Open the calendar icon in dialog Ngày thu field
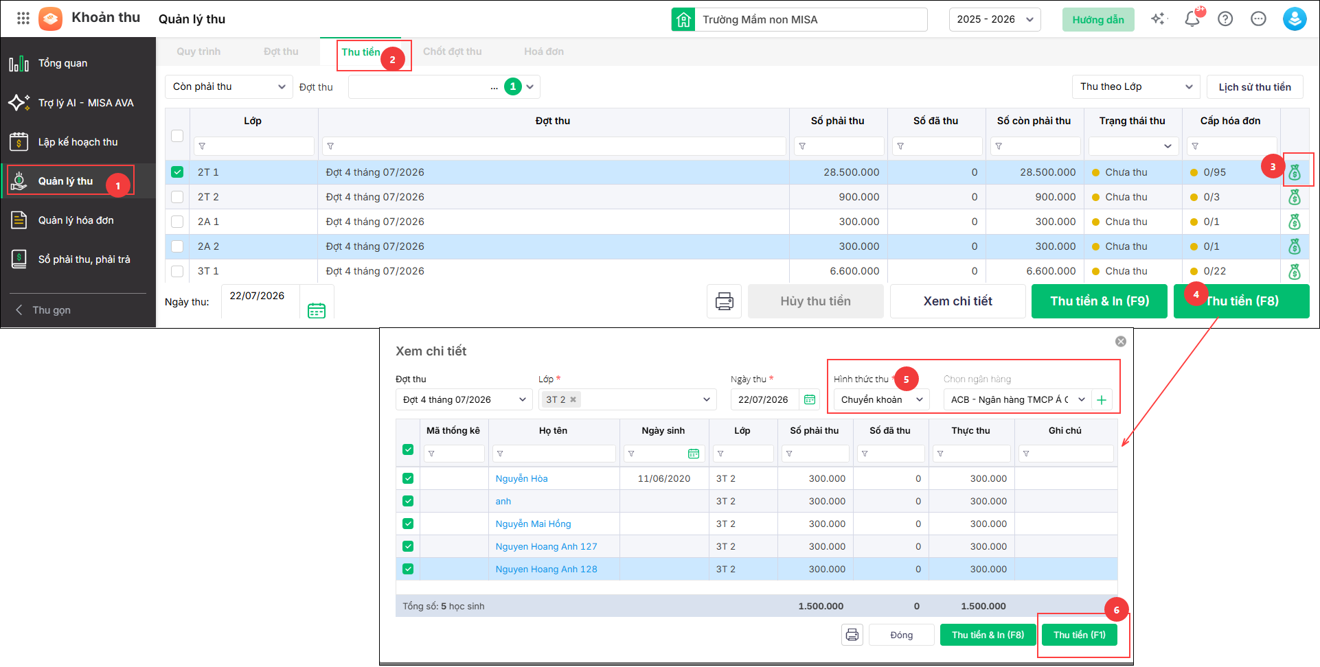This screenshot has height=667, width=1320. coord(810,399)
